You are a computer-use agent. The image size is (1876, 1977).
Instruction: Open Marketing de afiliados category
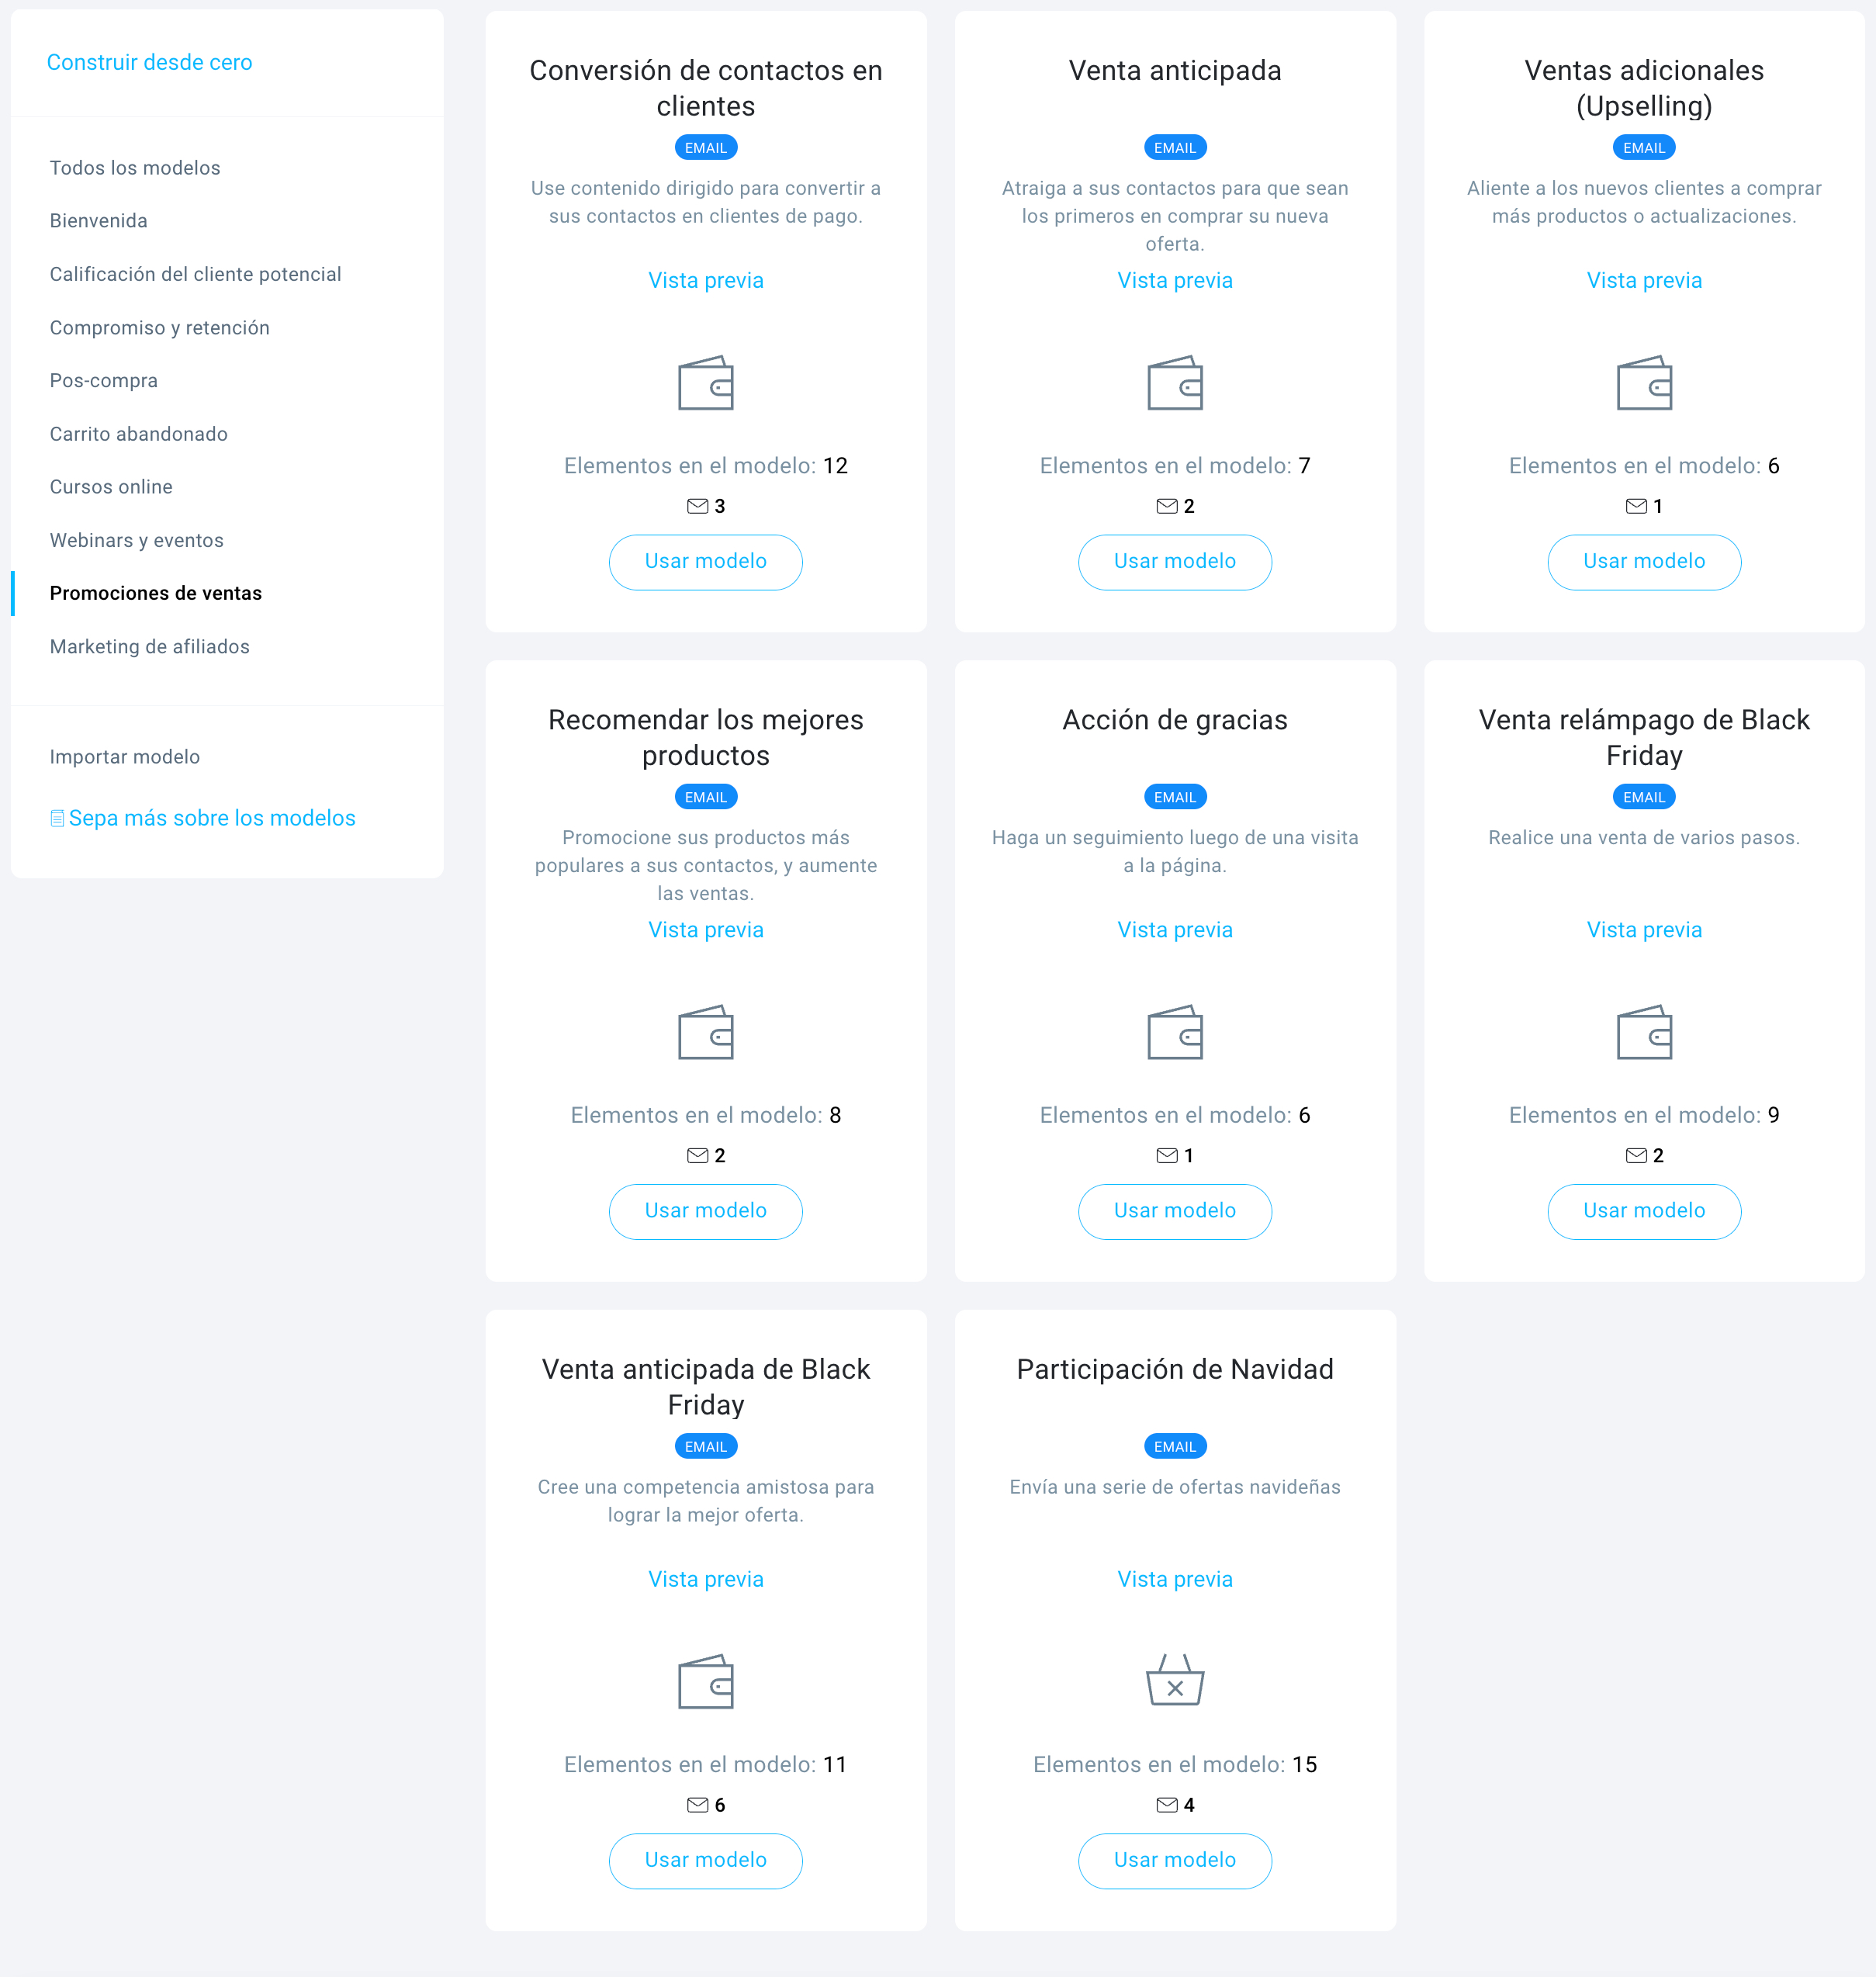click(150, 647)
